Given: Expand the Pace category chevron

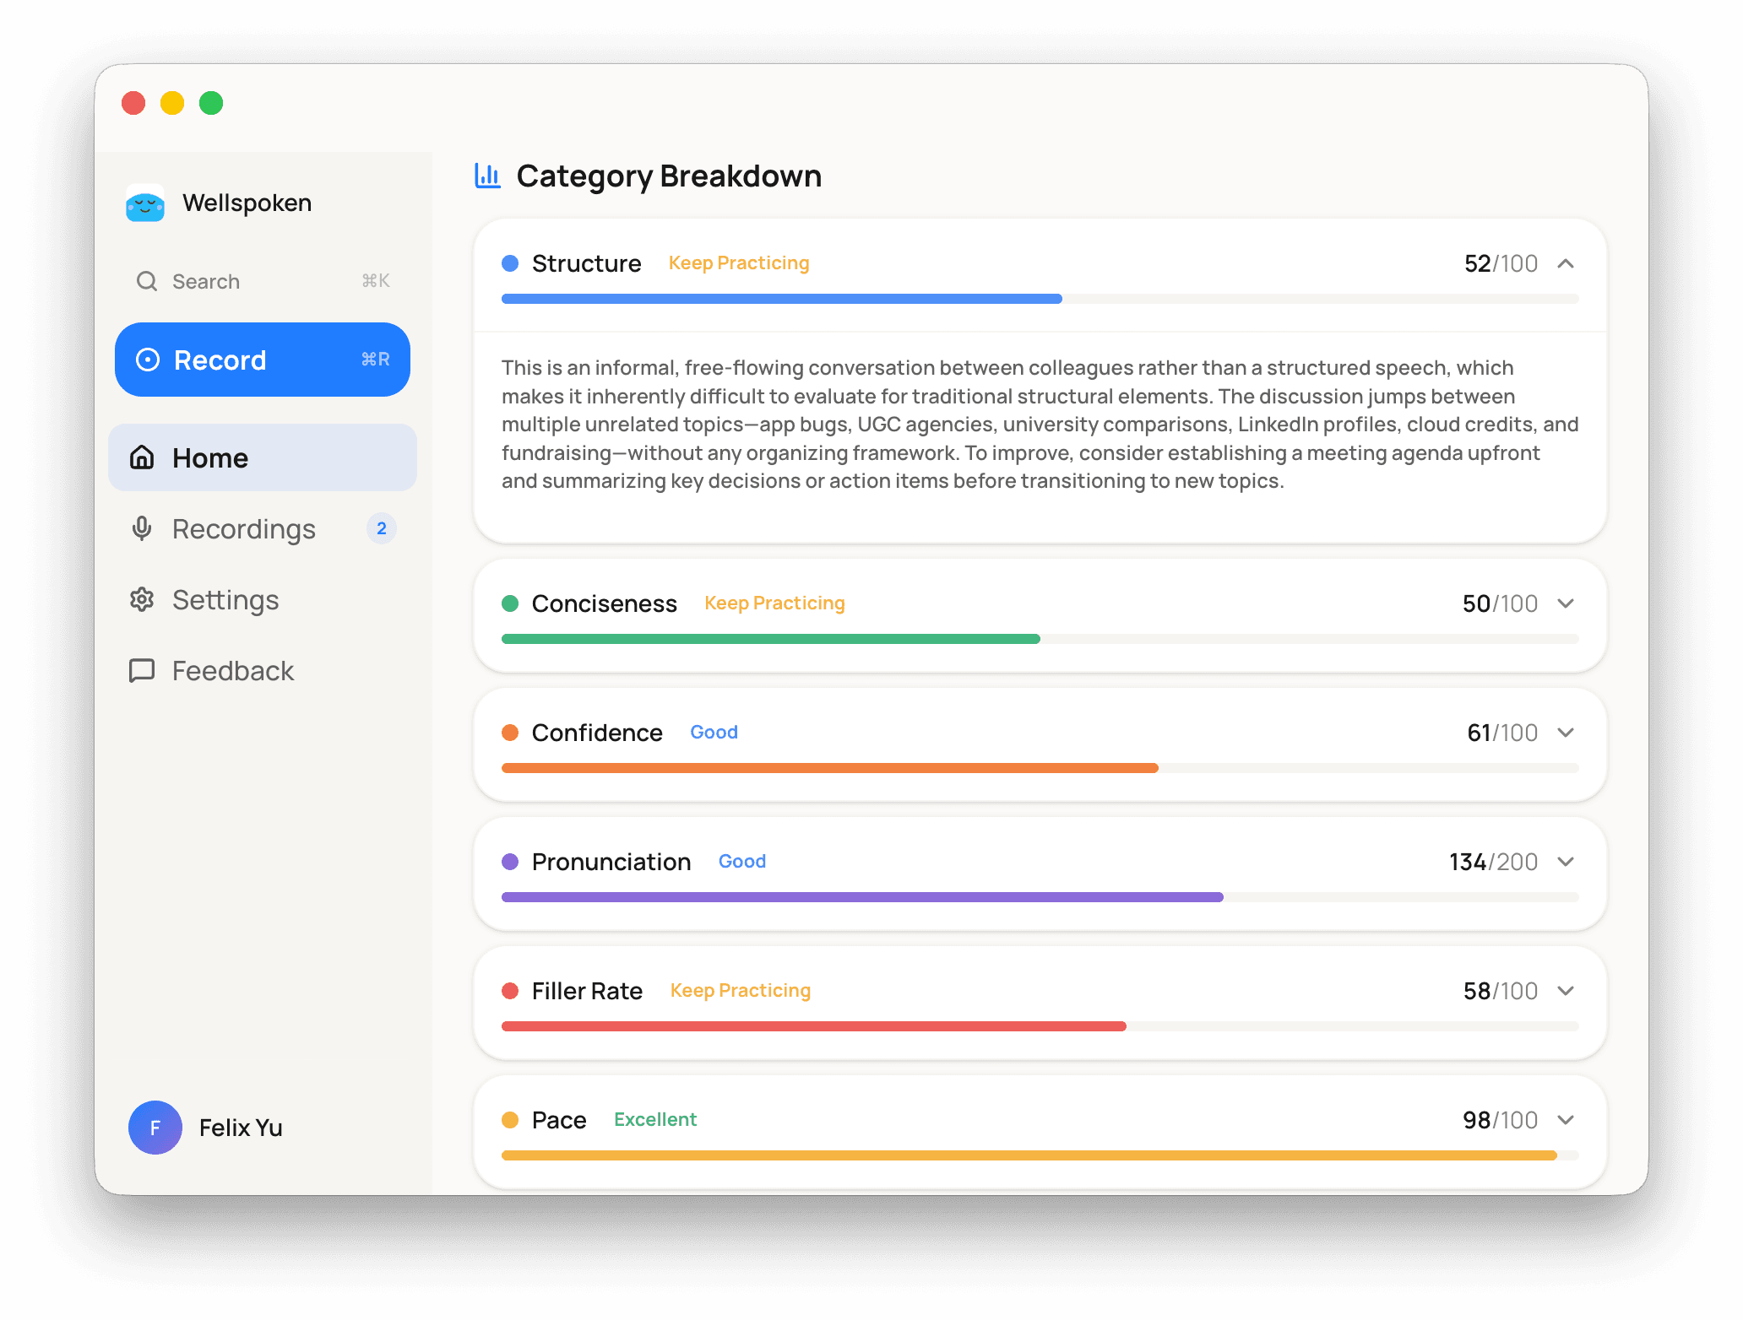Looking at the screenshot, I should pyautogui.click(x=1566, y=1120).
